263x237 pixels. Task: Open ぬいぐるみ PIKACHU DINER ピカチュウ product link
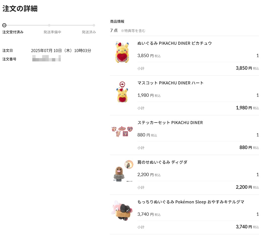[x=174, y=43]
